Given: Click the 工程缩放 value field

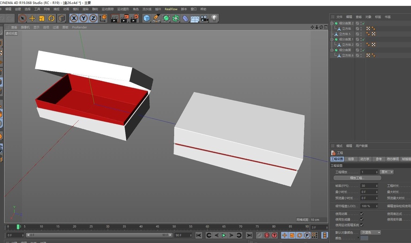Looking at the screenshot, I should pos(368,172).
